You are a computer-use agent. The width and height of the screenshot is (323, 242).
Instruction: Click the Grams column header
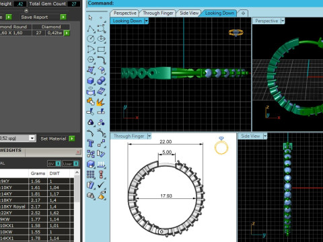(38, 173)
